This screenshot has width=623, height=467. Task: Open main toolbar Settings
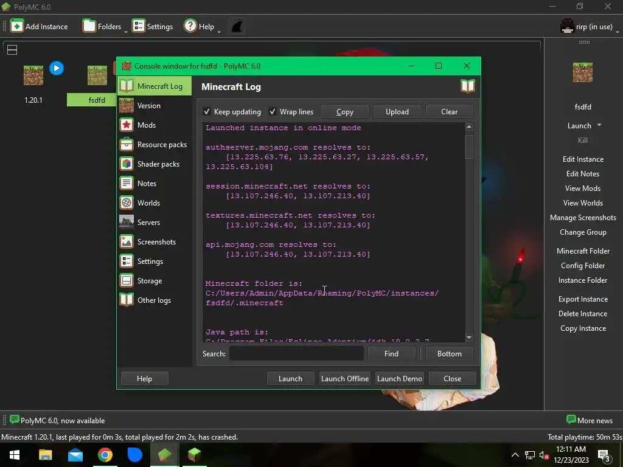click(153, 26)
